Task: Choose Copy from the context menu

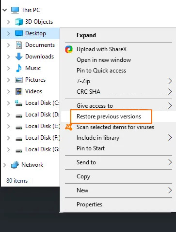Action: click(x=118, y=176)
